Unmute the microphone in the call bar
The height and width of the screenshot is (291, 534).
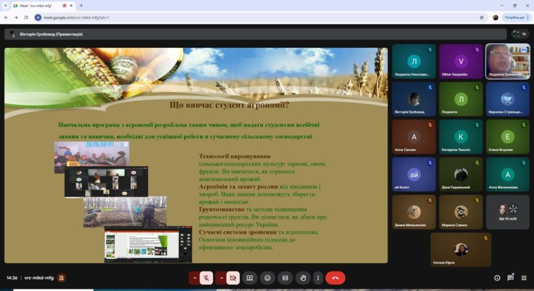pos(206,278)
